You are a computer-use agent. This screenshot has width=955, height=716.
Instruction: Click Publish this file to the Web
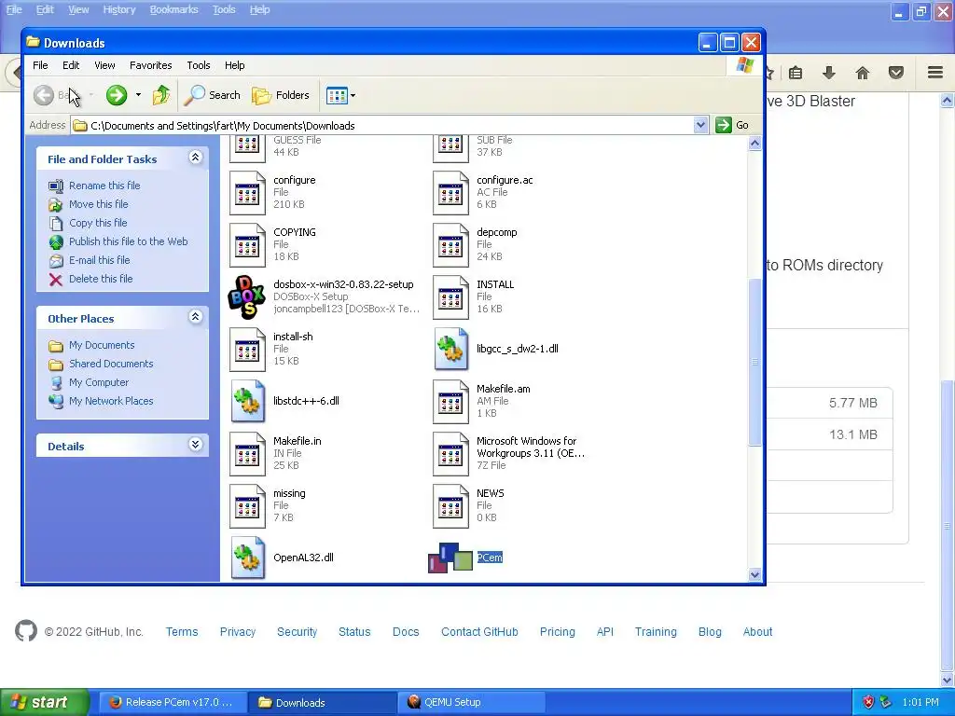click(x=128, y=241)
